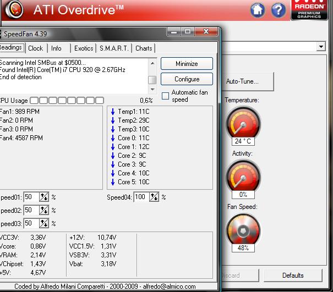
Task: Open the ATI Overdrive help icon
Action: tap(279, 10)
